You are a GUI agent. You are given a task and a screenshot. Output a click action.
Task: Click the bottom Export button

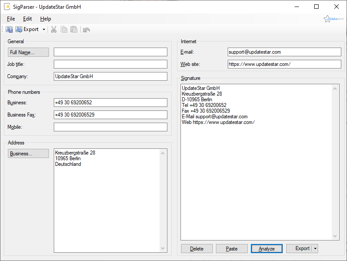[x=299, y=248]
